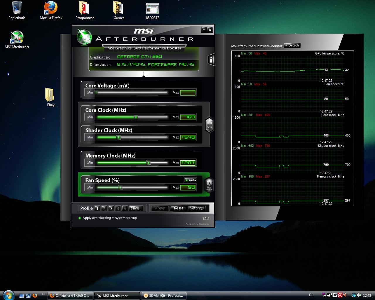Image resolution: width=375 pixels, height=300 pixels.
Task: Open the Ebay folder on the desktop
Action: point(50,97)
